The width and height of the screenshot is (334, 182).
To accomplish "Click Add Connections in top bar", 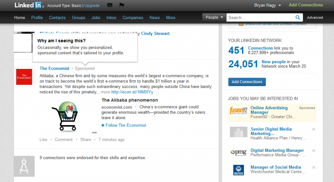I will [306, 5].
